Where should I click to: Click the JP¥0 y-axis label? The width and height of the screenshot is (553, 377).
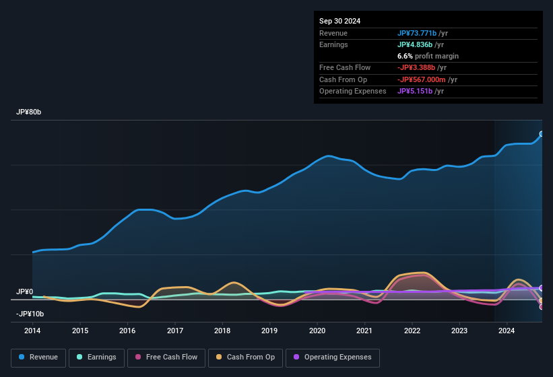pos(24,292)
